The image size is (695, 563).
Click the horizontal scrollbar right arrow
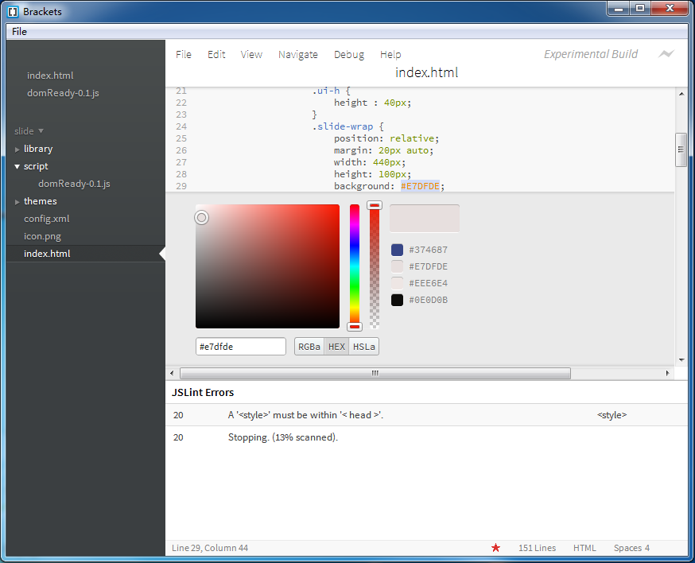tap(667, 373)
